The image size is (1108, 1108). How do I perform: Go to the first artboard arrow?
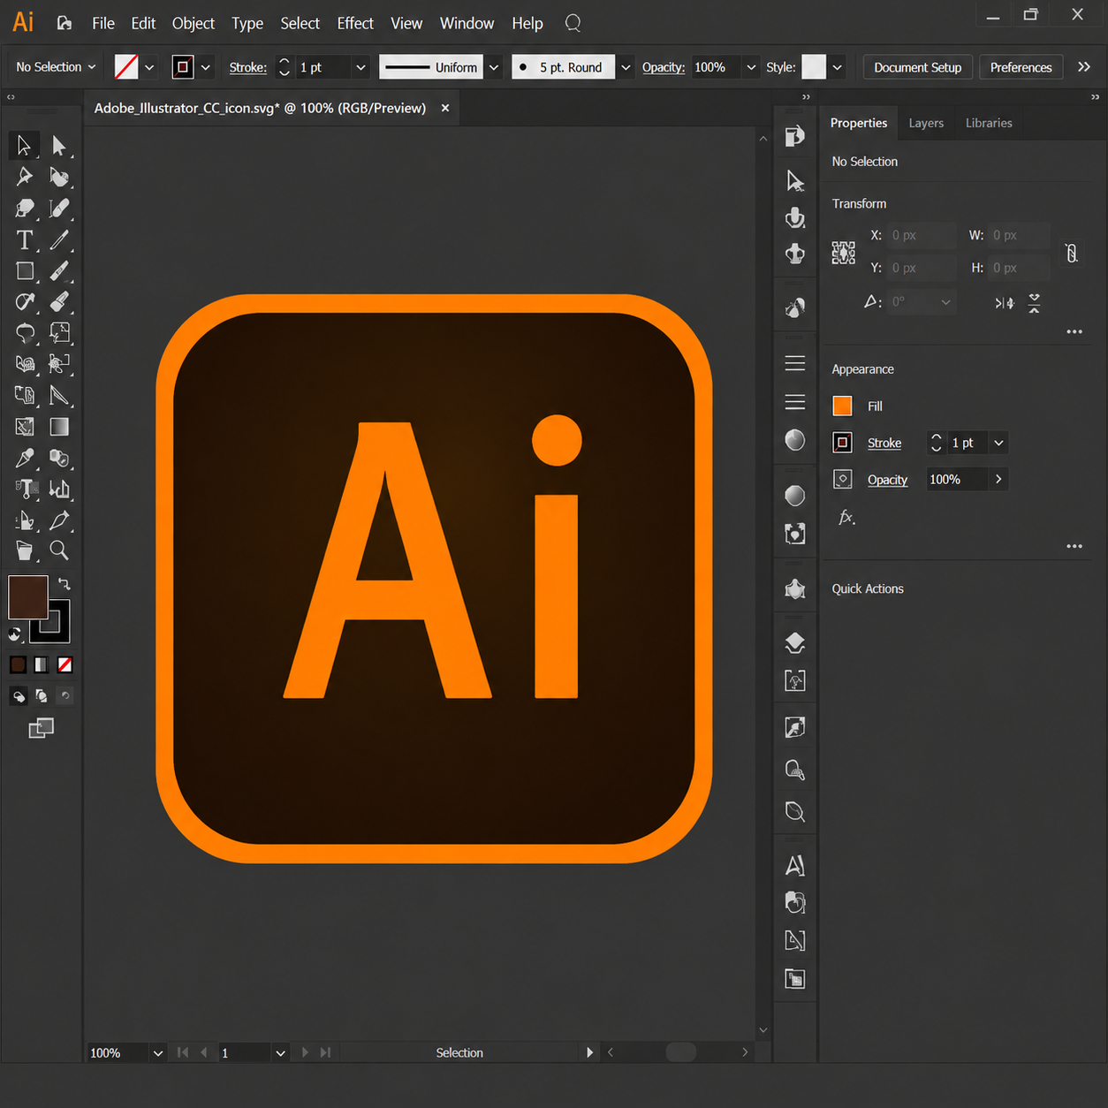click(183, 1052)
